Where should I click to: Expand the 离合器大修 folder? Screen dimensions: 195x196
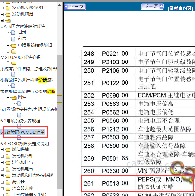pyautogui.click(x=2, y=189)
